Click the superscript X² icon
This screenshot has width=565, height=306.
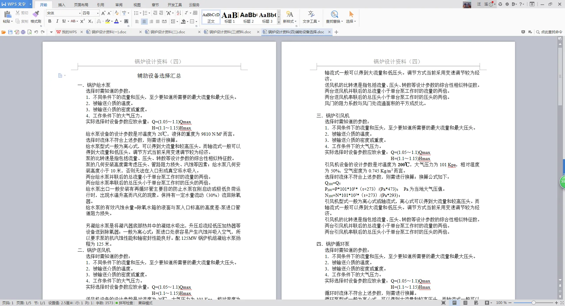[x=82, y=21]
